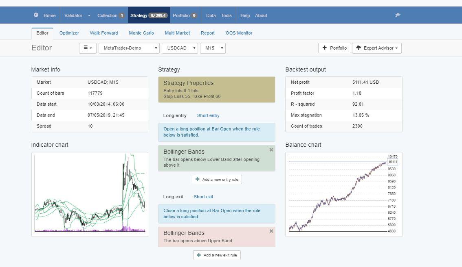Click the Portfolio count badge 0
The height and width of the screenshot is (267, 462).
point(194,15)
